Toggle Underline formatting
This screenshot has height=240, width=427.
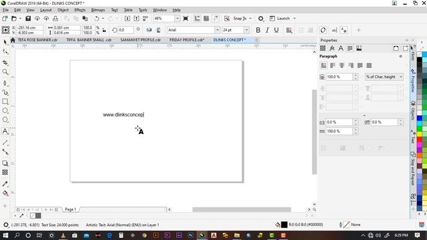276,30
